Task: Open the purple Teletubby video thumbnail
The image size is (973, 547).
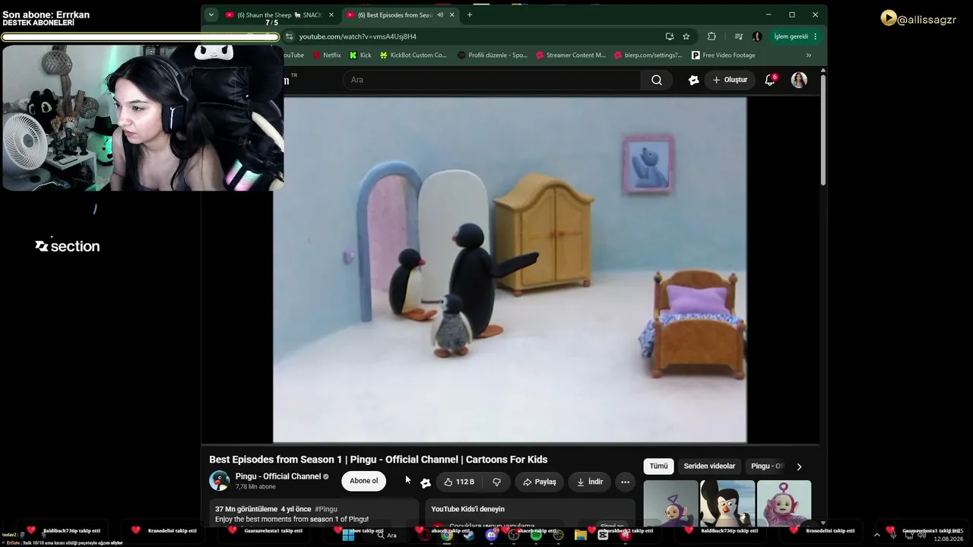Action: 670,503
